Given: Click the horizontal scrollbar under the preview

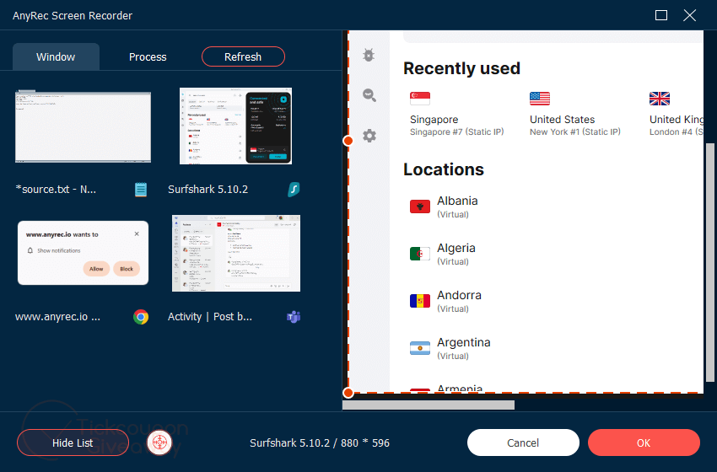Looking at the screenshot, I should (429, 405).
